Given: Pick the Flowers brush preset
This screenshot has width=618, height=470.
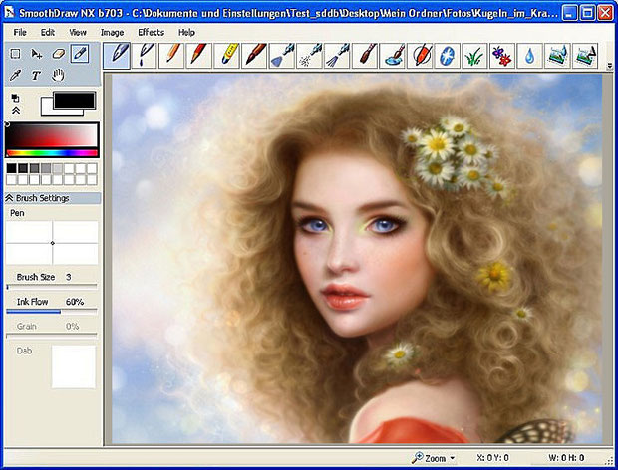Looking at the screenshot, I should coord(501,56).
